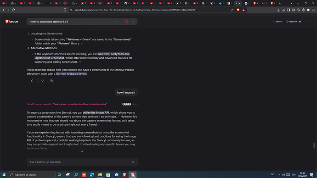Open Task View on the taskbar
317x178 pixels.
[59, 175]
